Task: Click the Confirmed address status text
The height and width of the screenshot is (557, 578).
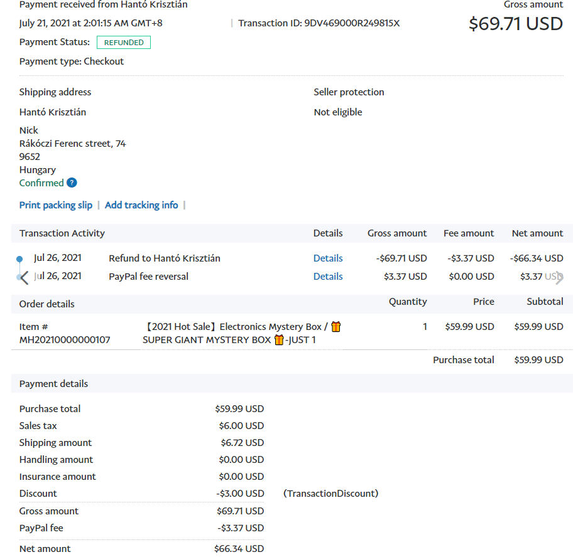Action: pos(41,183)
